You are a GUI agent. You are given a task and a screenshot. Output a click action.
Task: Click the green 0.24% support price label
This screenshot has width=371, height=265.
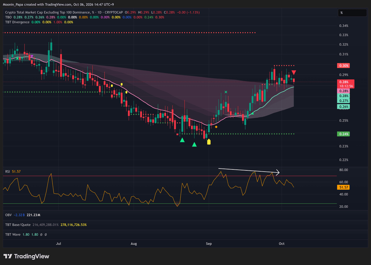[x=344, y=134]
